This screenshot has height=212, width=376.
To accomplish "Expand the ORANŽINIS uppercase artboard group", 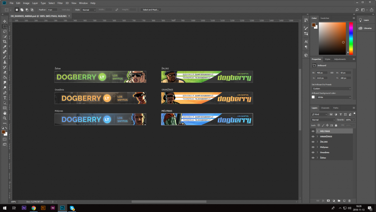I will point(317,136).
